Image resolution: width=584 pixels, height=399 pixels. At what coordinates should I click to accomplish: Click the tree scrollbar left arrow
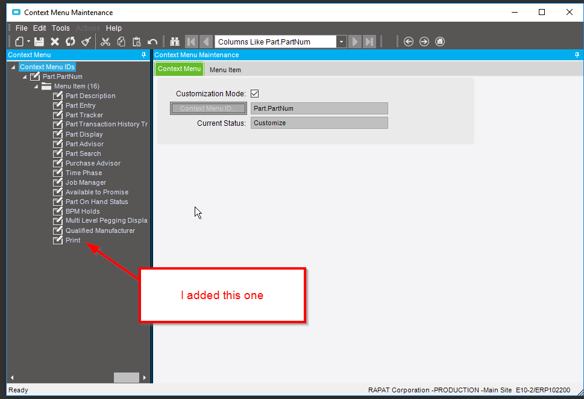[12, 377]
